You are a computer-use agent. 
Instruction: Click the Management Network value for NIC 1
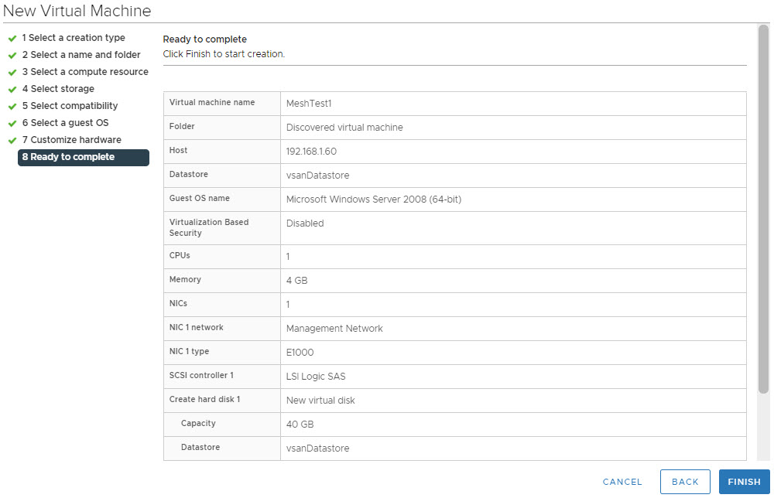point(334,329)
